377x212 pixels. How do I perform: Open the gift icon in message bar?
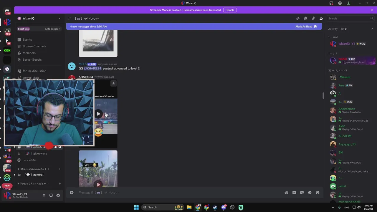(x=286, y=193)
